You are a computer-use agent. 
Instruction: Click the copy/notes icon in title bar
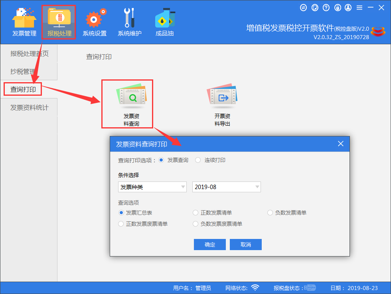click(315, 8)
